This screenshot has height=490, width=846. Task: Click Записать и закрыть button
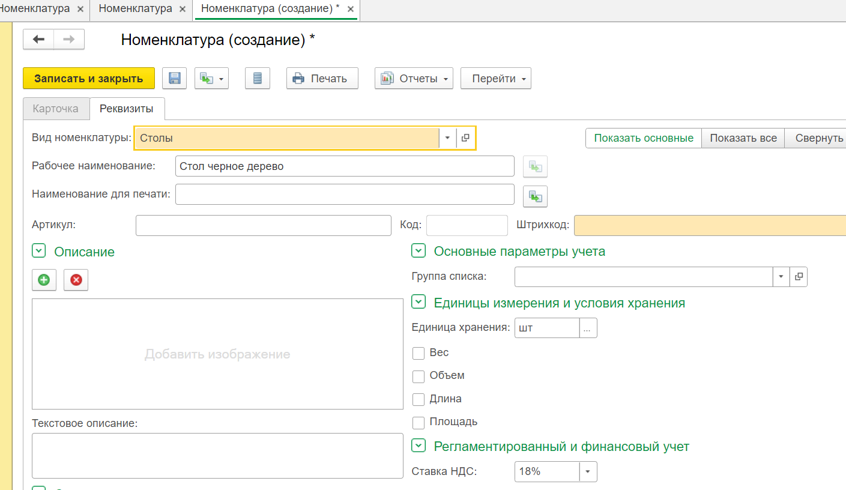[89, 79]
